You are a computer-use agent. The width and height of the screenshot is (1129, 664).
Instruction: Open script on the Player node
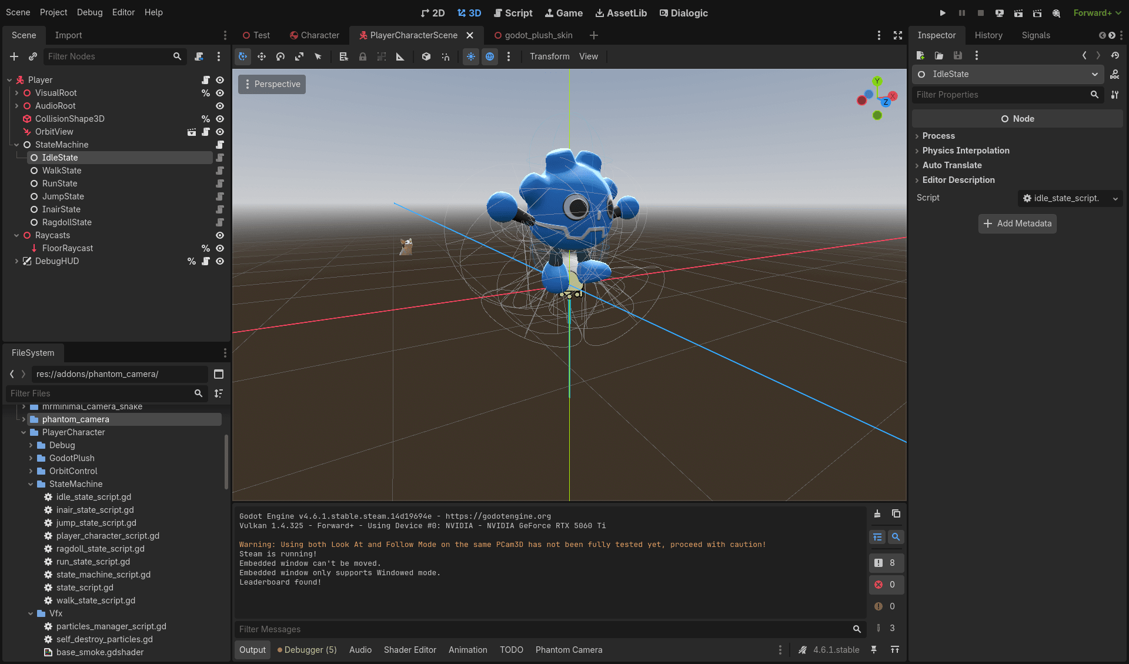point(206,80)
